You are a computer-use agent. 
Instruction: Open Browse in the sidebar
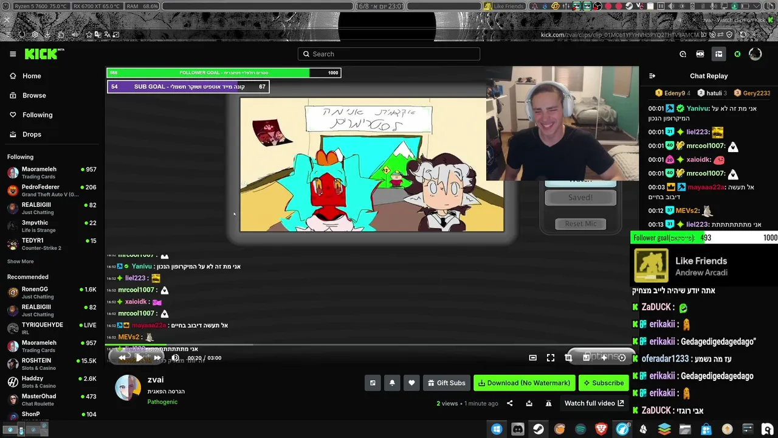coord(34,96)
